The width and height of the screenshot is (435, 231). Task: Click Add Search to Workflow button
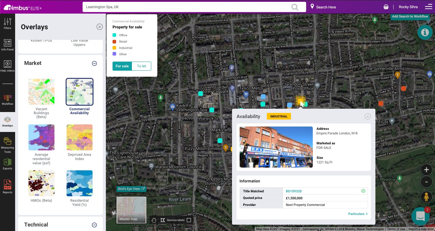[410, 17]
